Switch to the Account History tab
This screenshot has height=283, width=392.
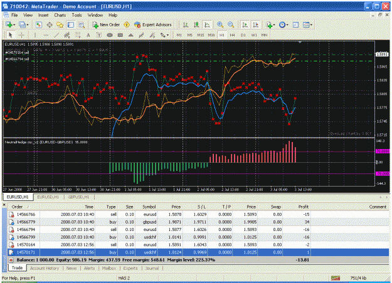coord(45,268)
